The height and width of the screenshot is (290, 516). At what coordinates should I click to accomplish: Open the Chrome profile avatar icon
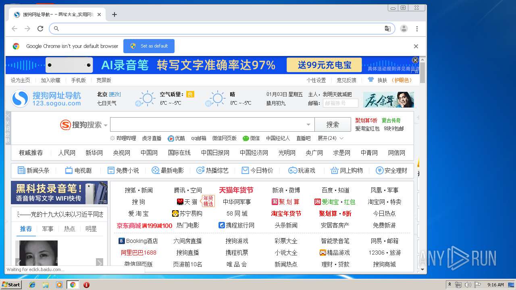(x=404, y=29)
